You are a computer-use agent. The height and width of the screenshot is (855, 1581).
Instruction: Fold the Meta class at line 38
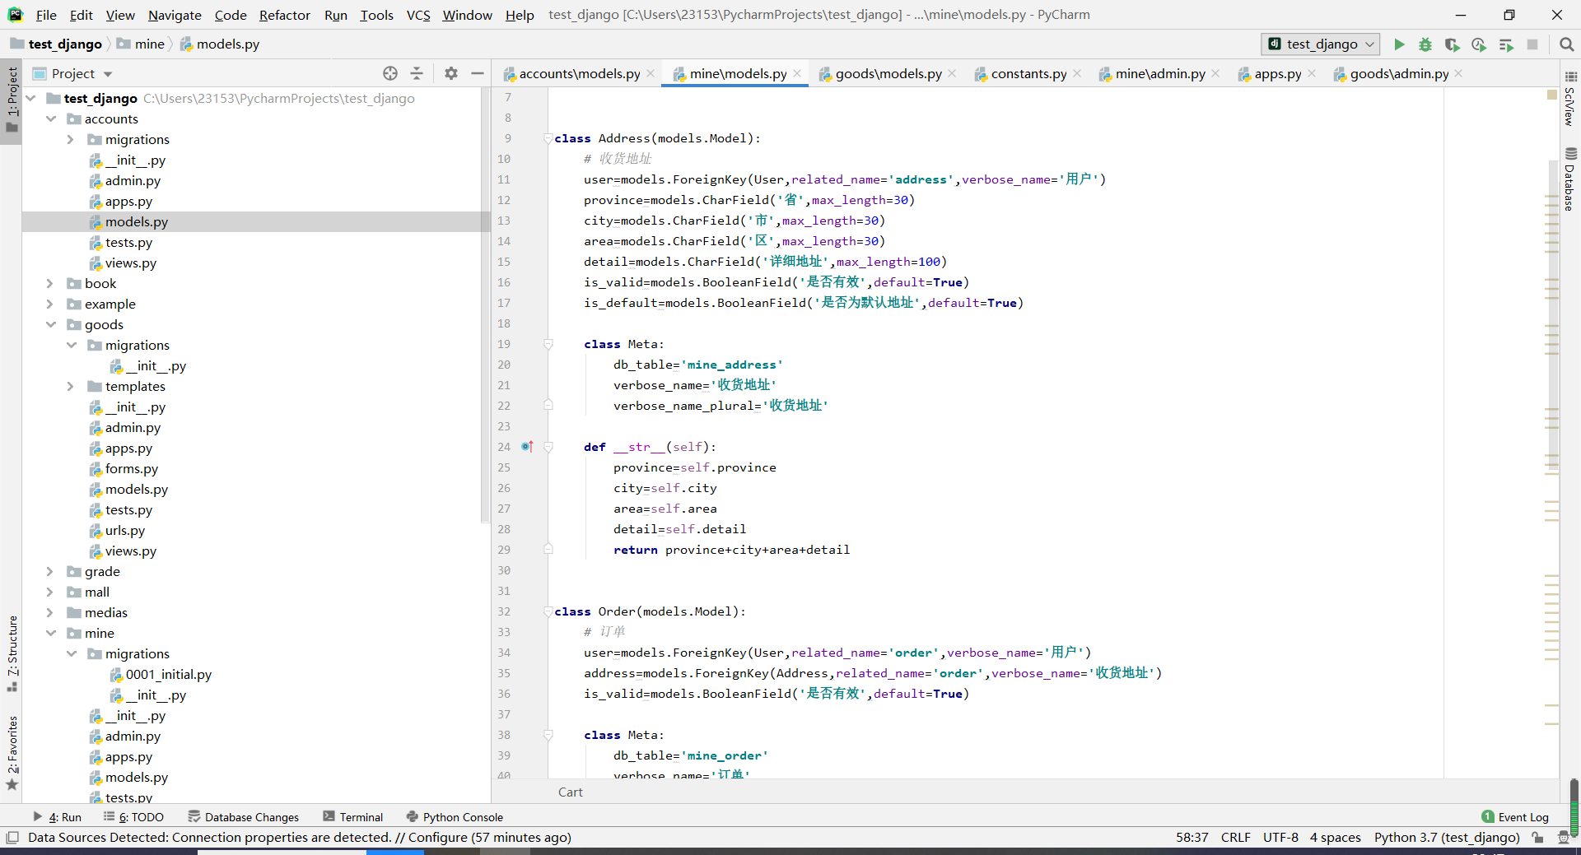pos(548,735)
